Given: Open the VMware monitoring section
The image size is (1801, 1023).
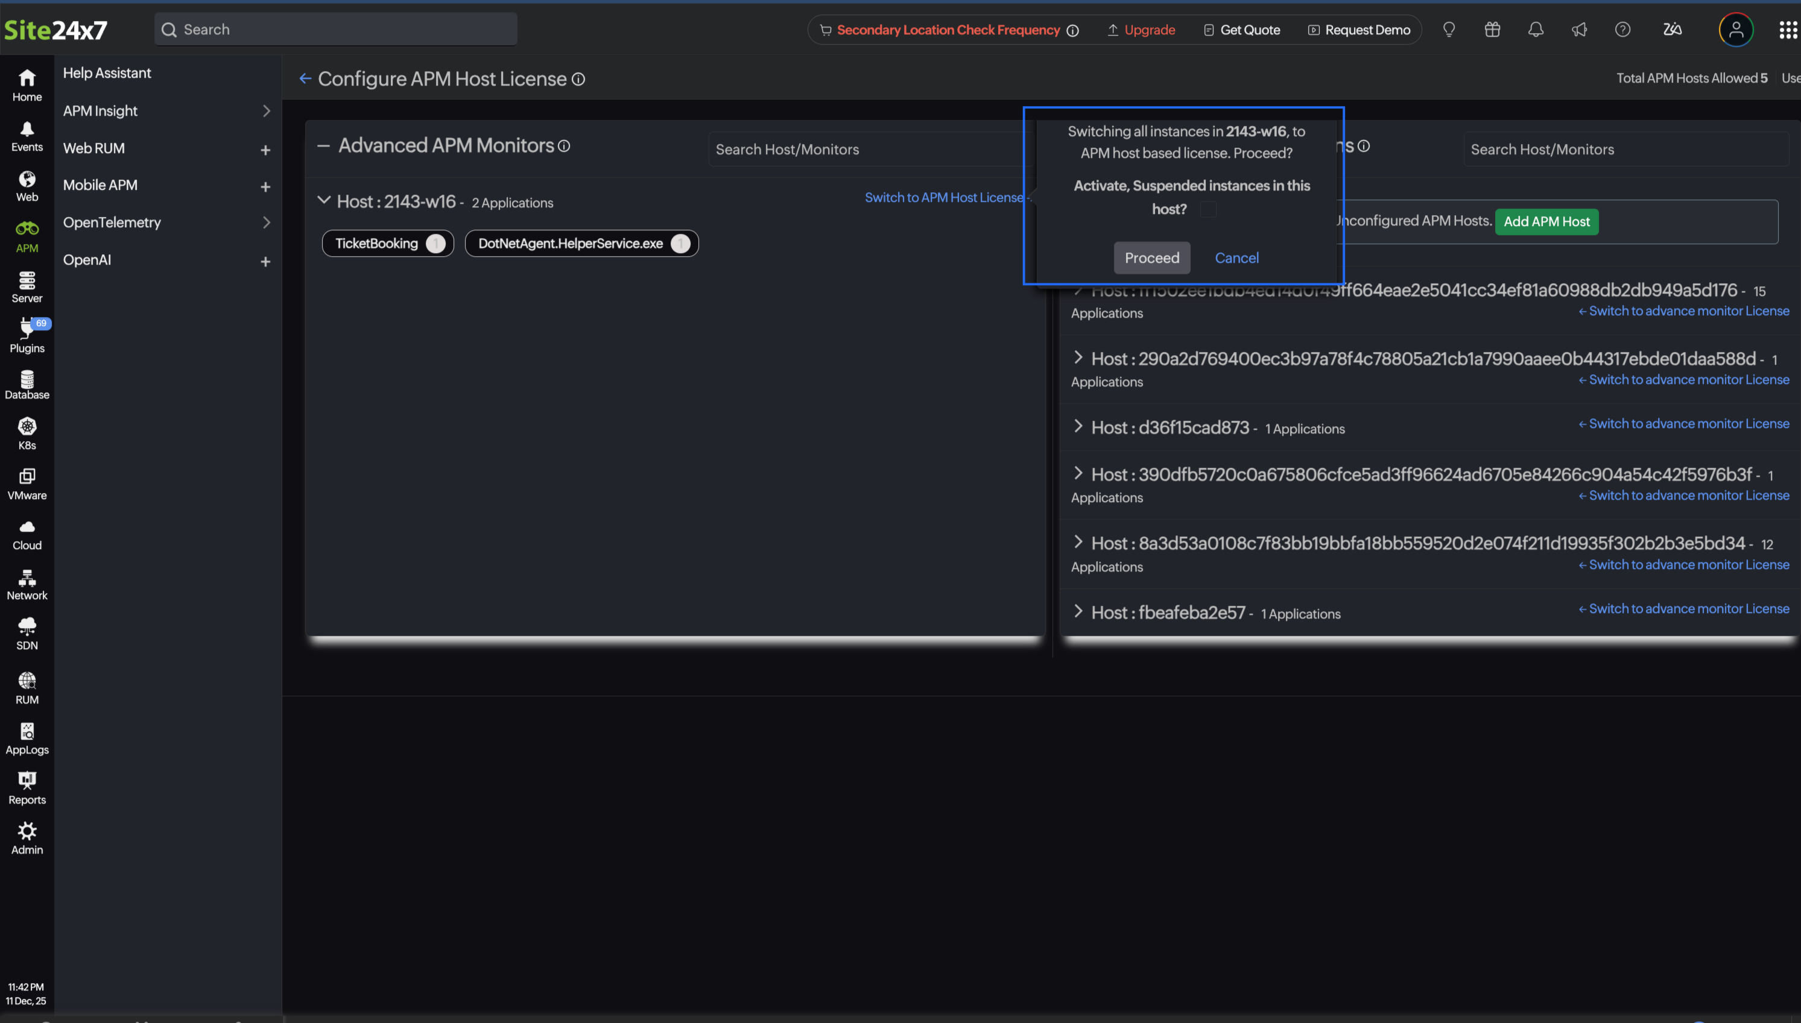Looking at the screenshot, I should (27, 483).
